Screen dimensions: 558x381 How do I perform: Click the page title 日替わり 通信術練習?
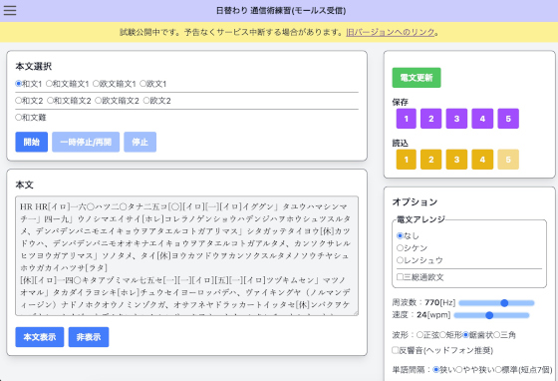(x=281, y=11)
